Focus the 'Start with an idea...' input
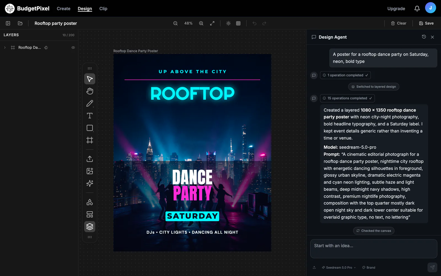The image size is (441, 276). pos(373,249)
